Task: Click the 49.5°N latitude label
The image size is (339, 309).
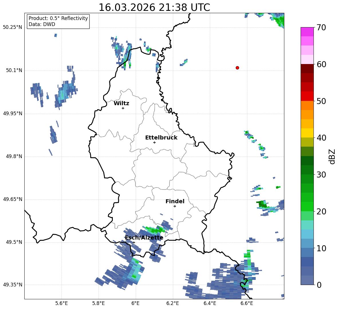Action: point(14,242)
